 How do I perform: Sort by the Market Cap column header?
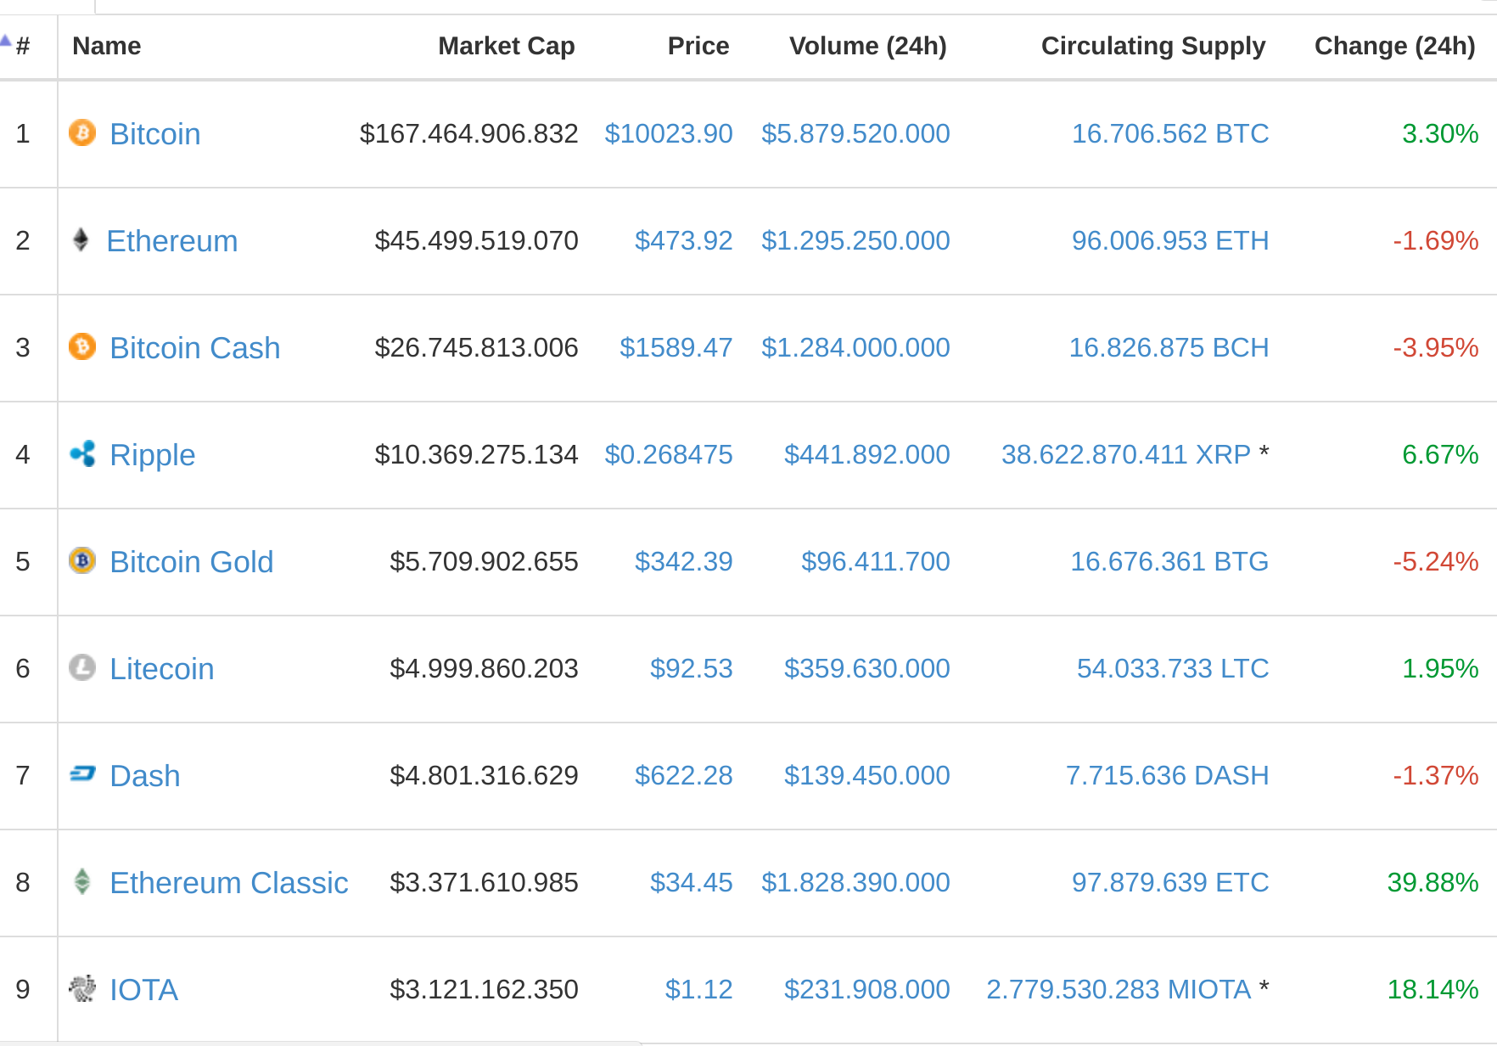pos(507,46)
